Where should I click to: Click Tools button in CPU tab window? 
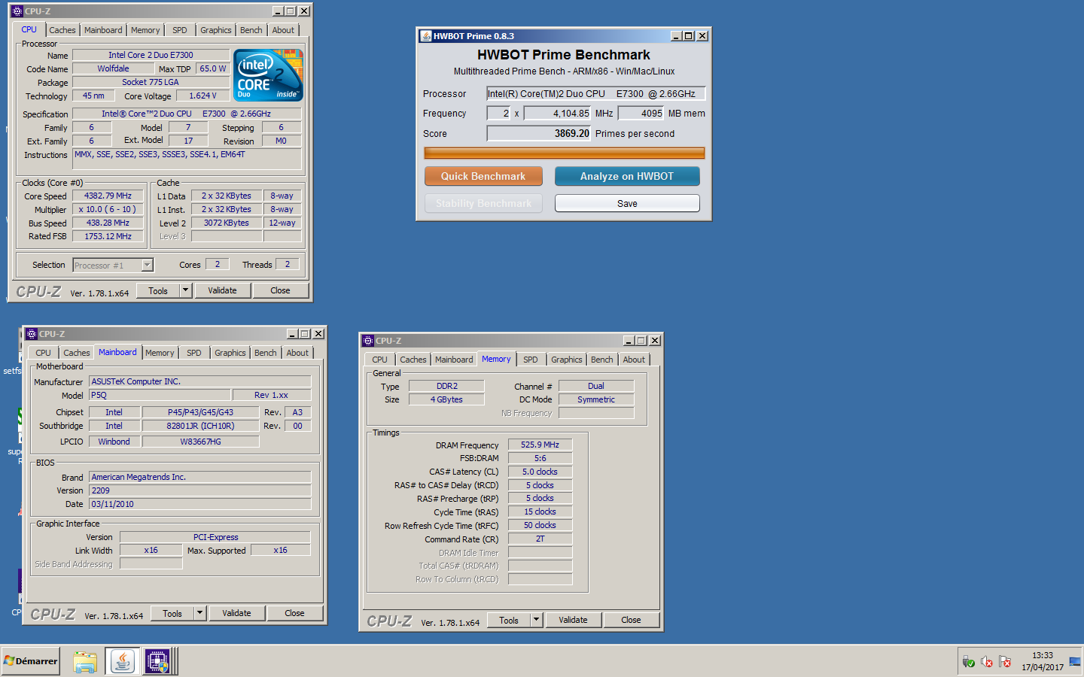click(x=158, y=290)
